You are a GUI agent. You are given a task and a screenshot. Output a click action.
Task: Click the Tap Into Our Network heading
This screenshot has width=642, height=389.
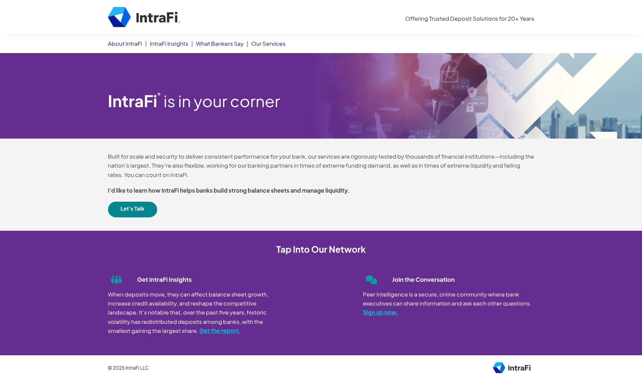[x=321, y=249]
